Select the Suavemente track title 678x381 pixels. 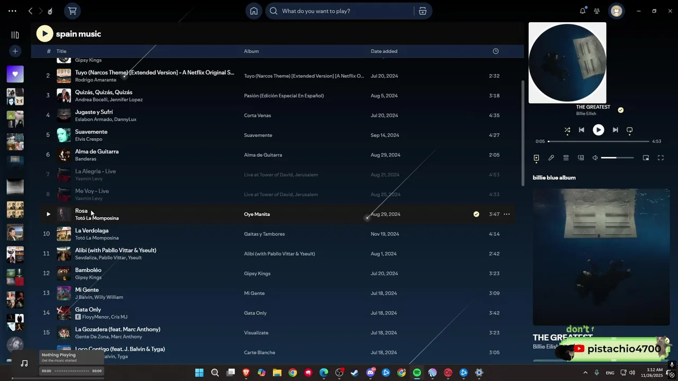click(91, 132)
